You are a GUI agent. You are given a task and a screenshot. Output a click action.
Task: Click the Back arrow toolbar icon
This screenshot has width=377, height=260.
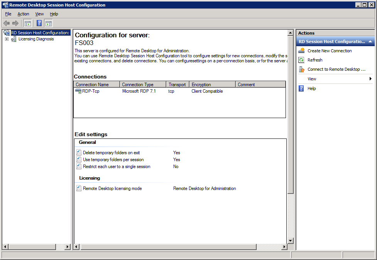click(x=7, y=23)
